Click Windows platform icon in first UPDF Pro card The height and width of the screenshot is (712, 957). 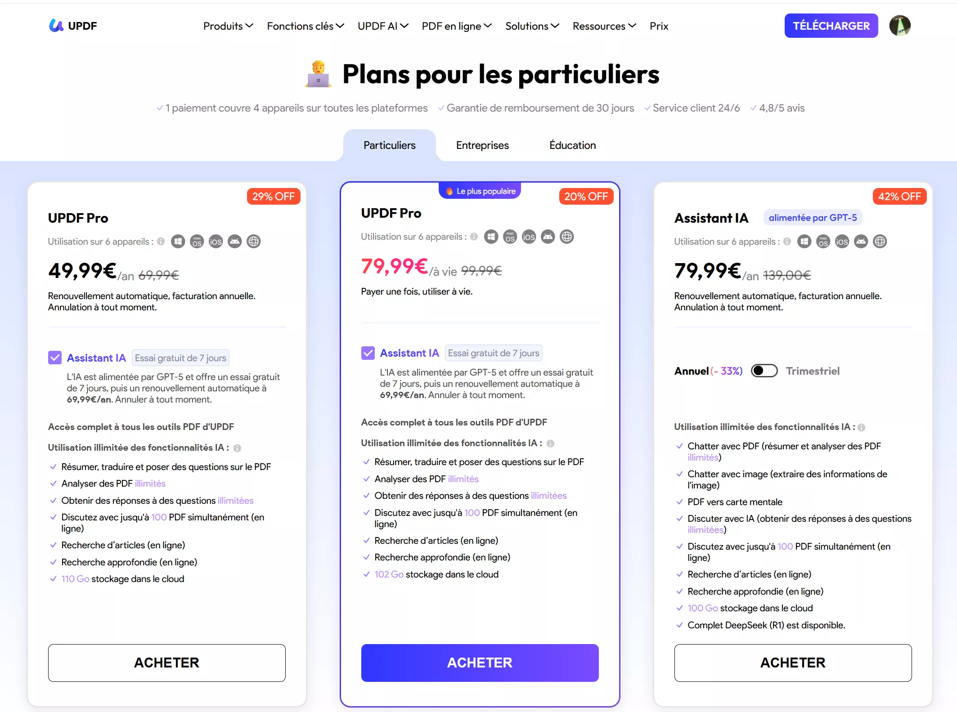tap(178, 242)
